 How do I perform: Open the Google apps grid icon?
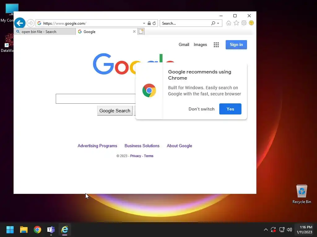click(x=216, y=45)
